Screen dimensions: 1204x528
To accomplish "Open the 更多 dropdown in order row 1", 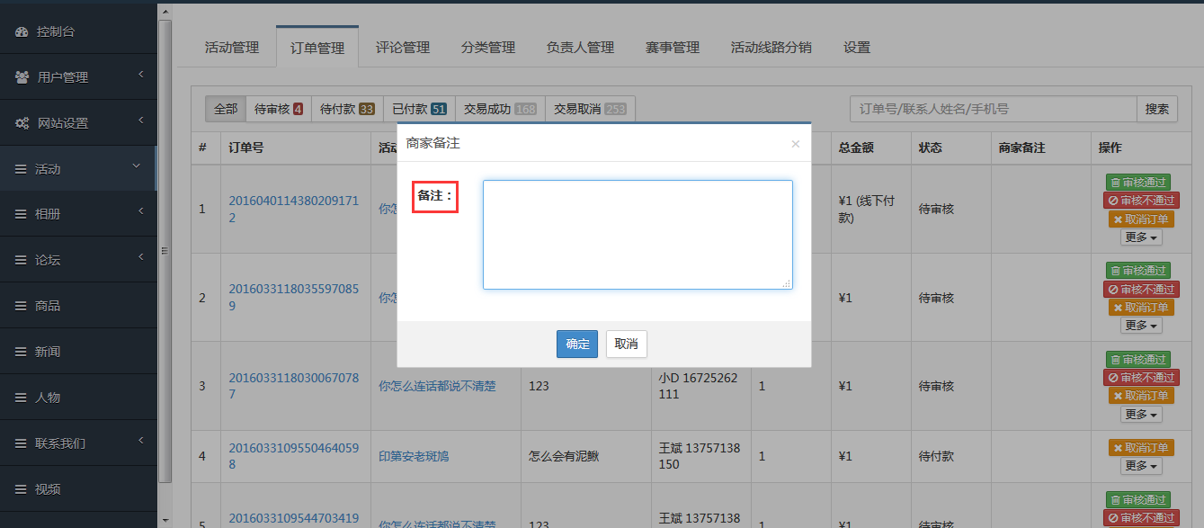I will [1141, 237].
